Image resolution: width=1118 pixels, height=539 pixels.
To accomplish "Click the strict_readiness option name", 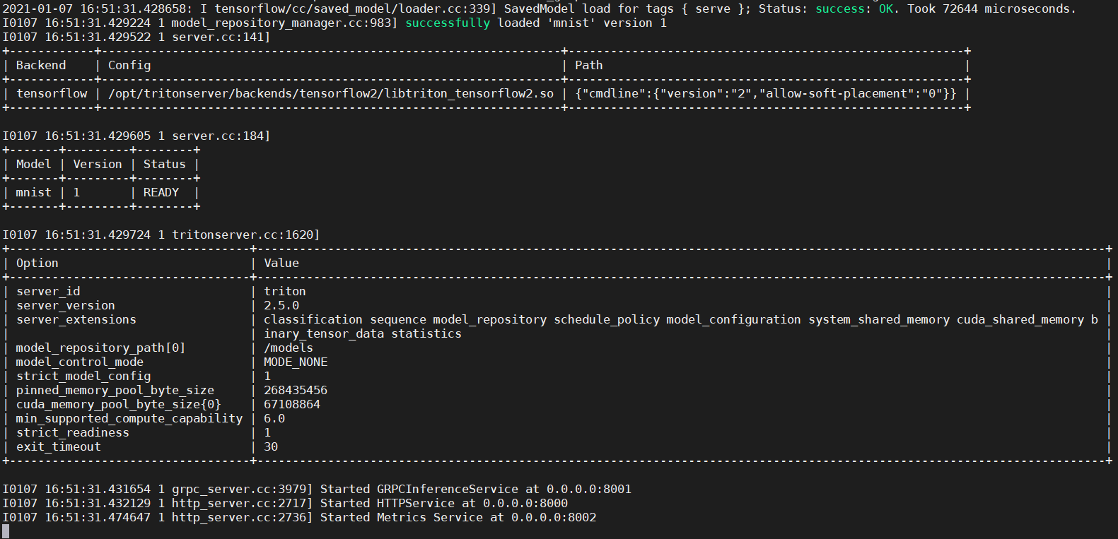I will (x=72, y=432).
